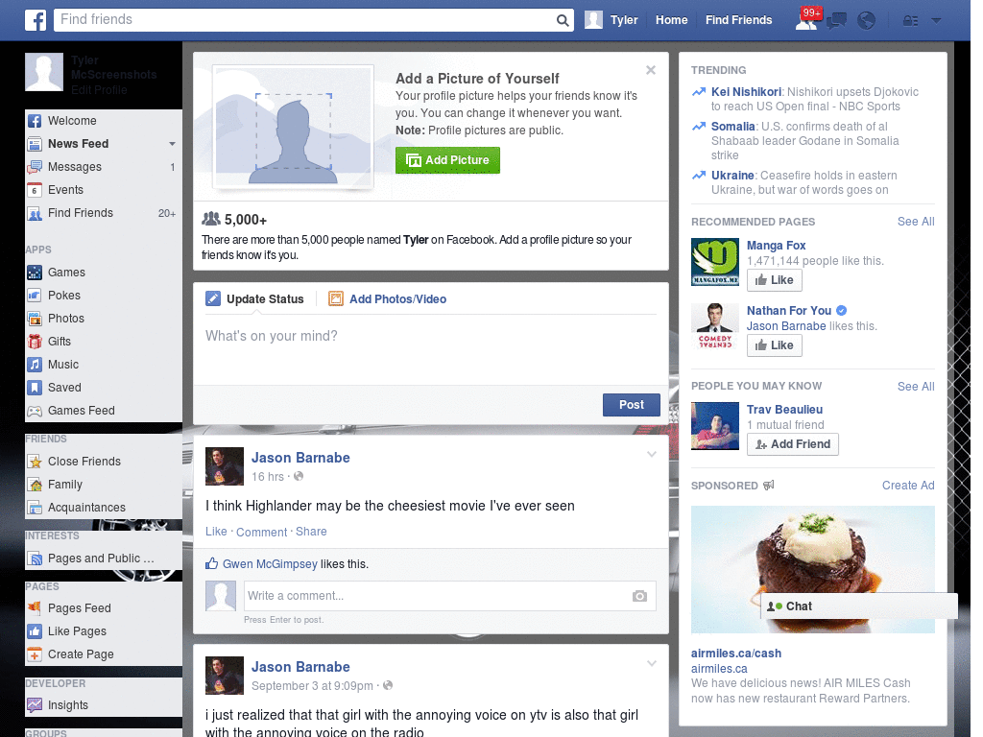The height and width of the screenshot is (737, 983).
Task: Click Edit Profile under profile name
Action: tap(99, 89)
